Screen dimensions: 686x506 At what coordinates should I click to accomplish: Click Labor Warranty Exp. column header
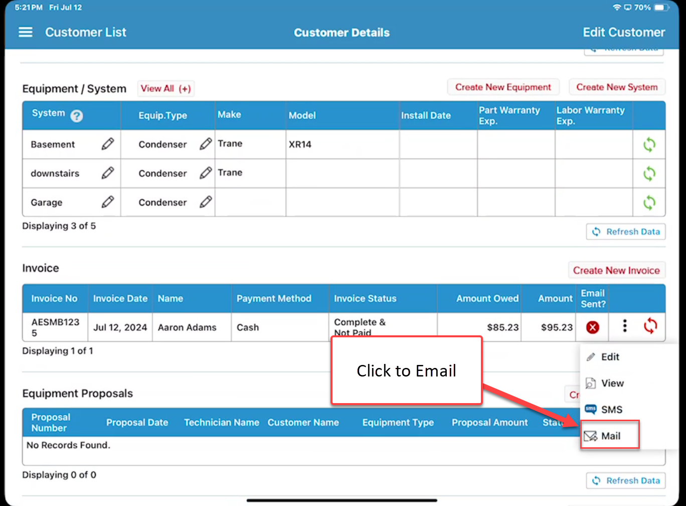(591, 115)
